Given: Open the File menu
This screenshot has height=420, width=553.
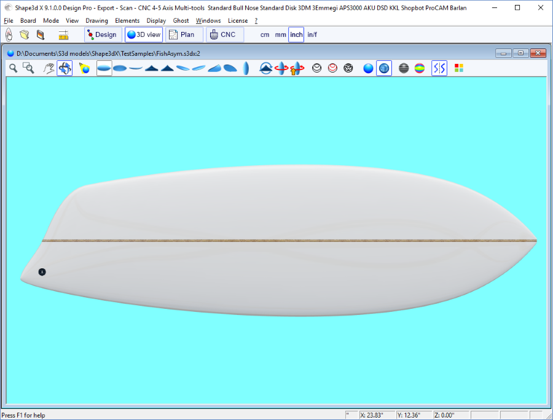Looking at the screenshot, I should [x=9, y=20].
